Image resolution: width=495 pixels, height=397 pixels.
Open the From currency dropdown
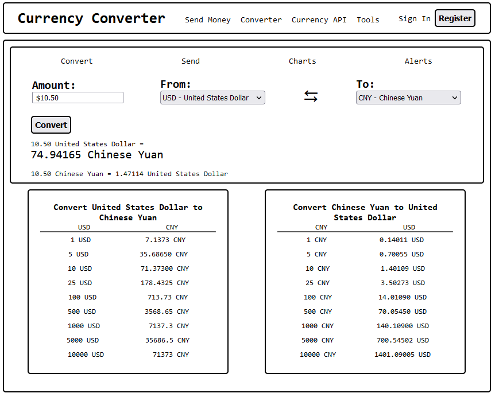pyautogui.click(x=212, y=98)
